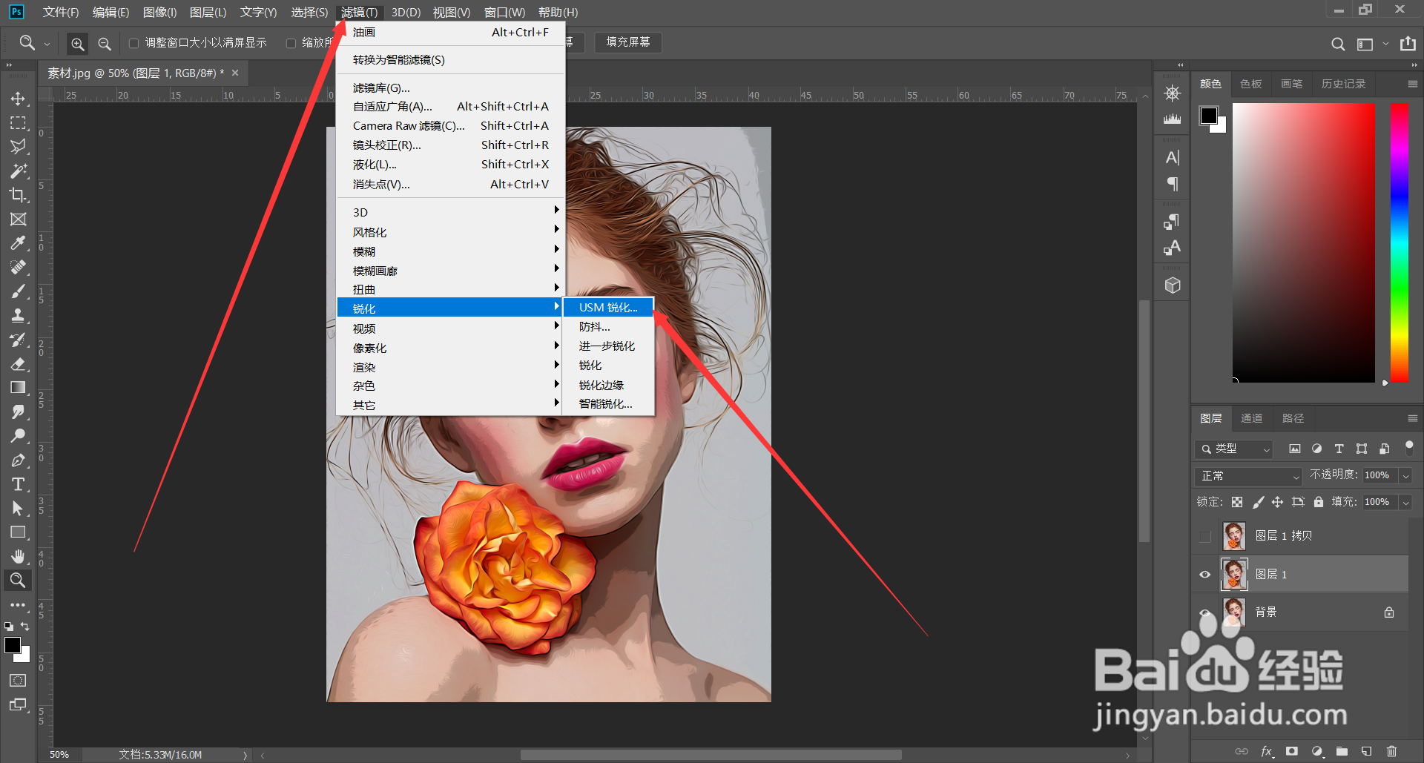The height and width of the screenshot is (763, 1424).
Task: Toggle the layer filtering switch
Action: pyautogui.click(x=1409, y=448)
